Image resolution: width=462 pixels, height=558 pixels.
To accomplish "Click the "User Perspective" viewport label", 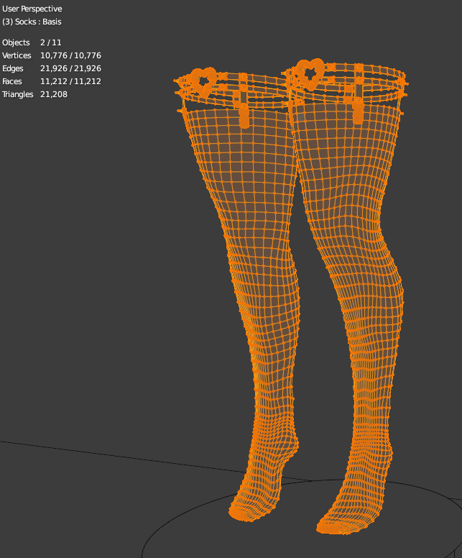I will point(32,9).
